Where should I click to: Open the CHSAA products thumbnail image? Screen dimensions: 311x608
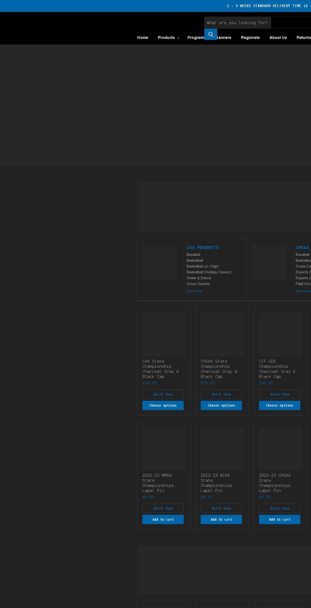pyautogui.click(x=269, y=263)
